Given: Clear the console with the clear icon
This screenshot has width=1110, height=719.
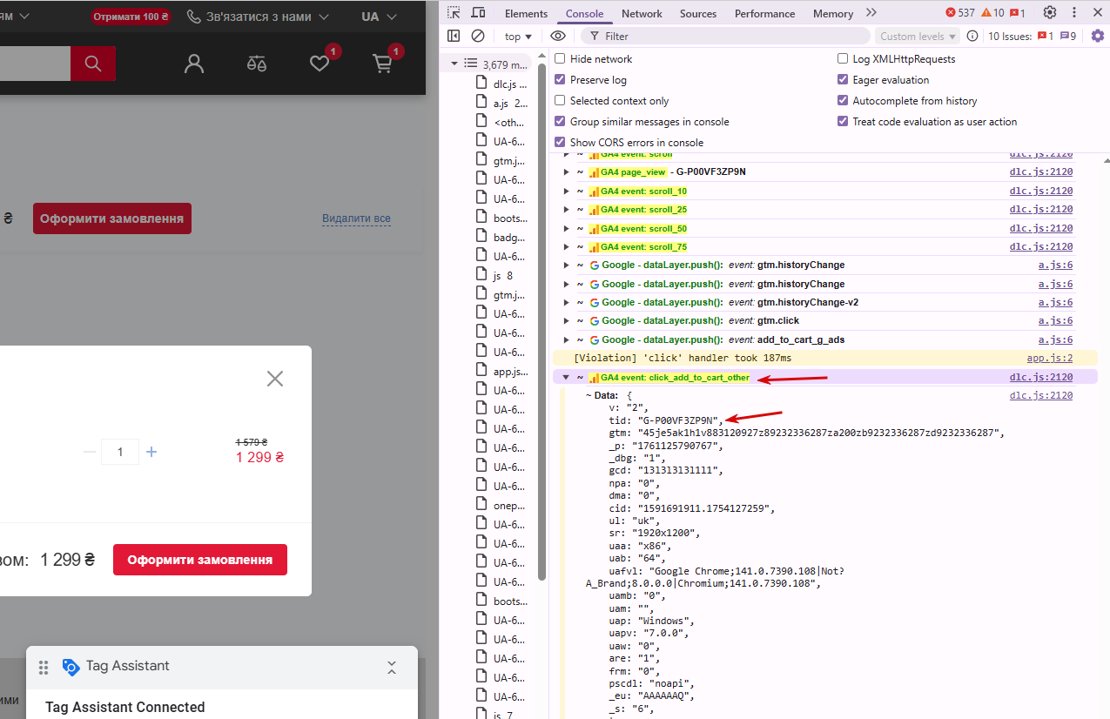Looking at the screenshot, I should click(478, 36).
